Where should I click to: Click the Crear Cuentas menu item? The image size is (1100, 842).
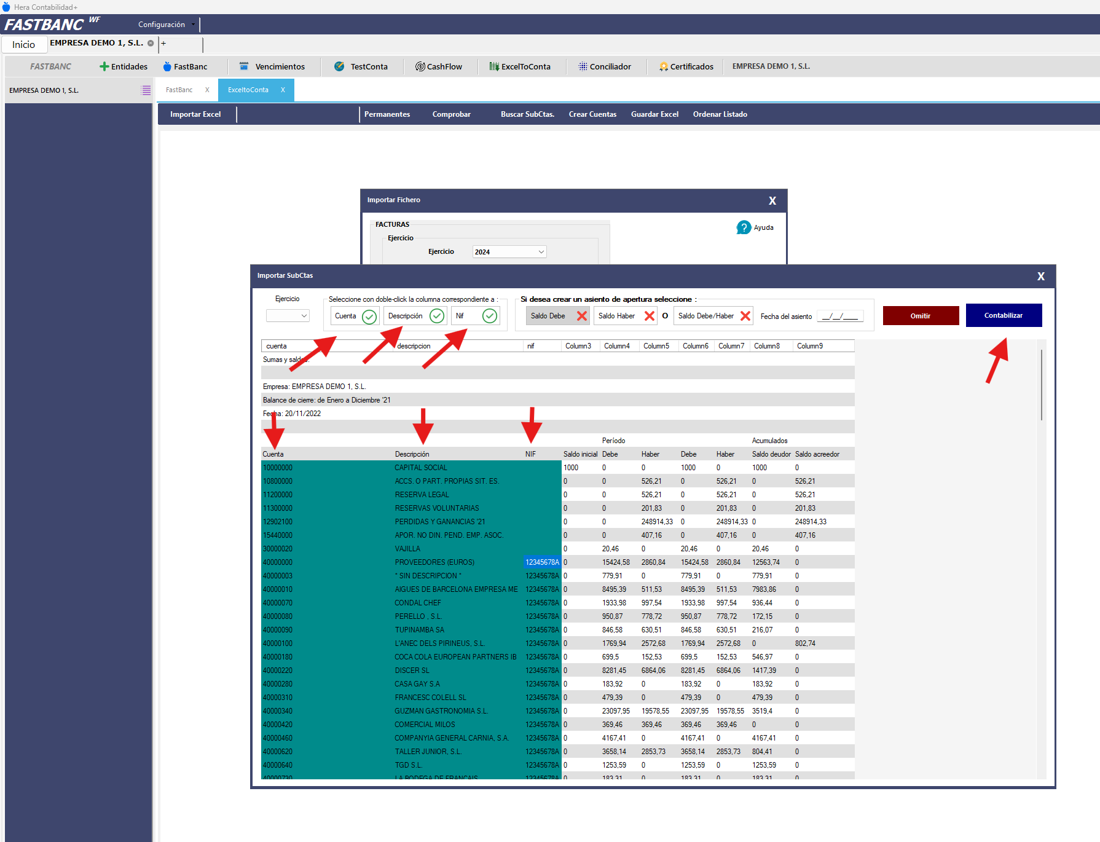pyautogui.click(x=592, y=114)
